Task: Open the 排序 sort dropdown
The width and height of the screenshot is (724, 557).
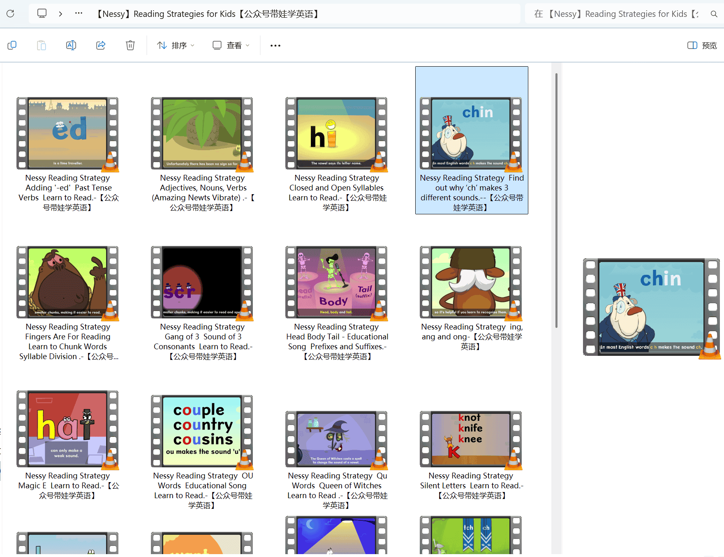Action: (x=176, y=45)
